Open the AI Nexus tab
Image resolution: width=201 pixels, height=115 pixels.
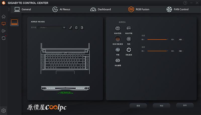(x=61, y=9)
